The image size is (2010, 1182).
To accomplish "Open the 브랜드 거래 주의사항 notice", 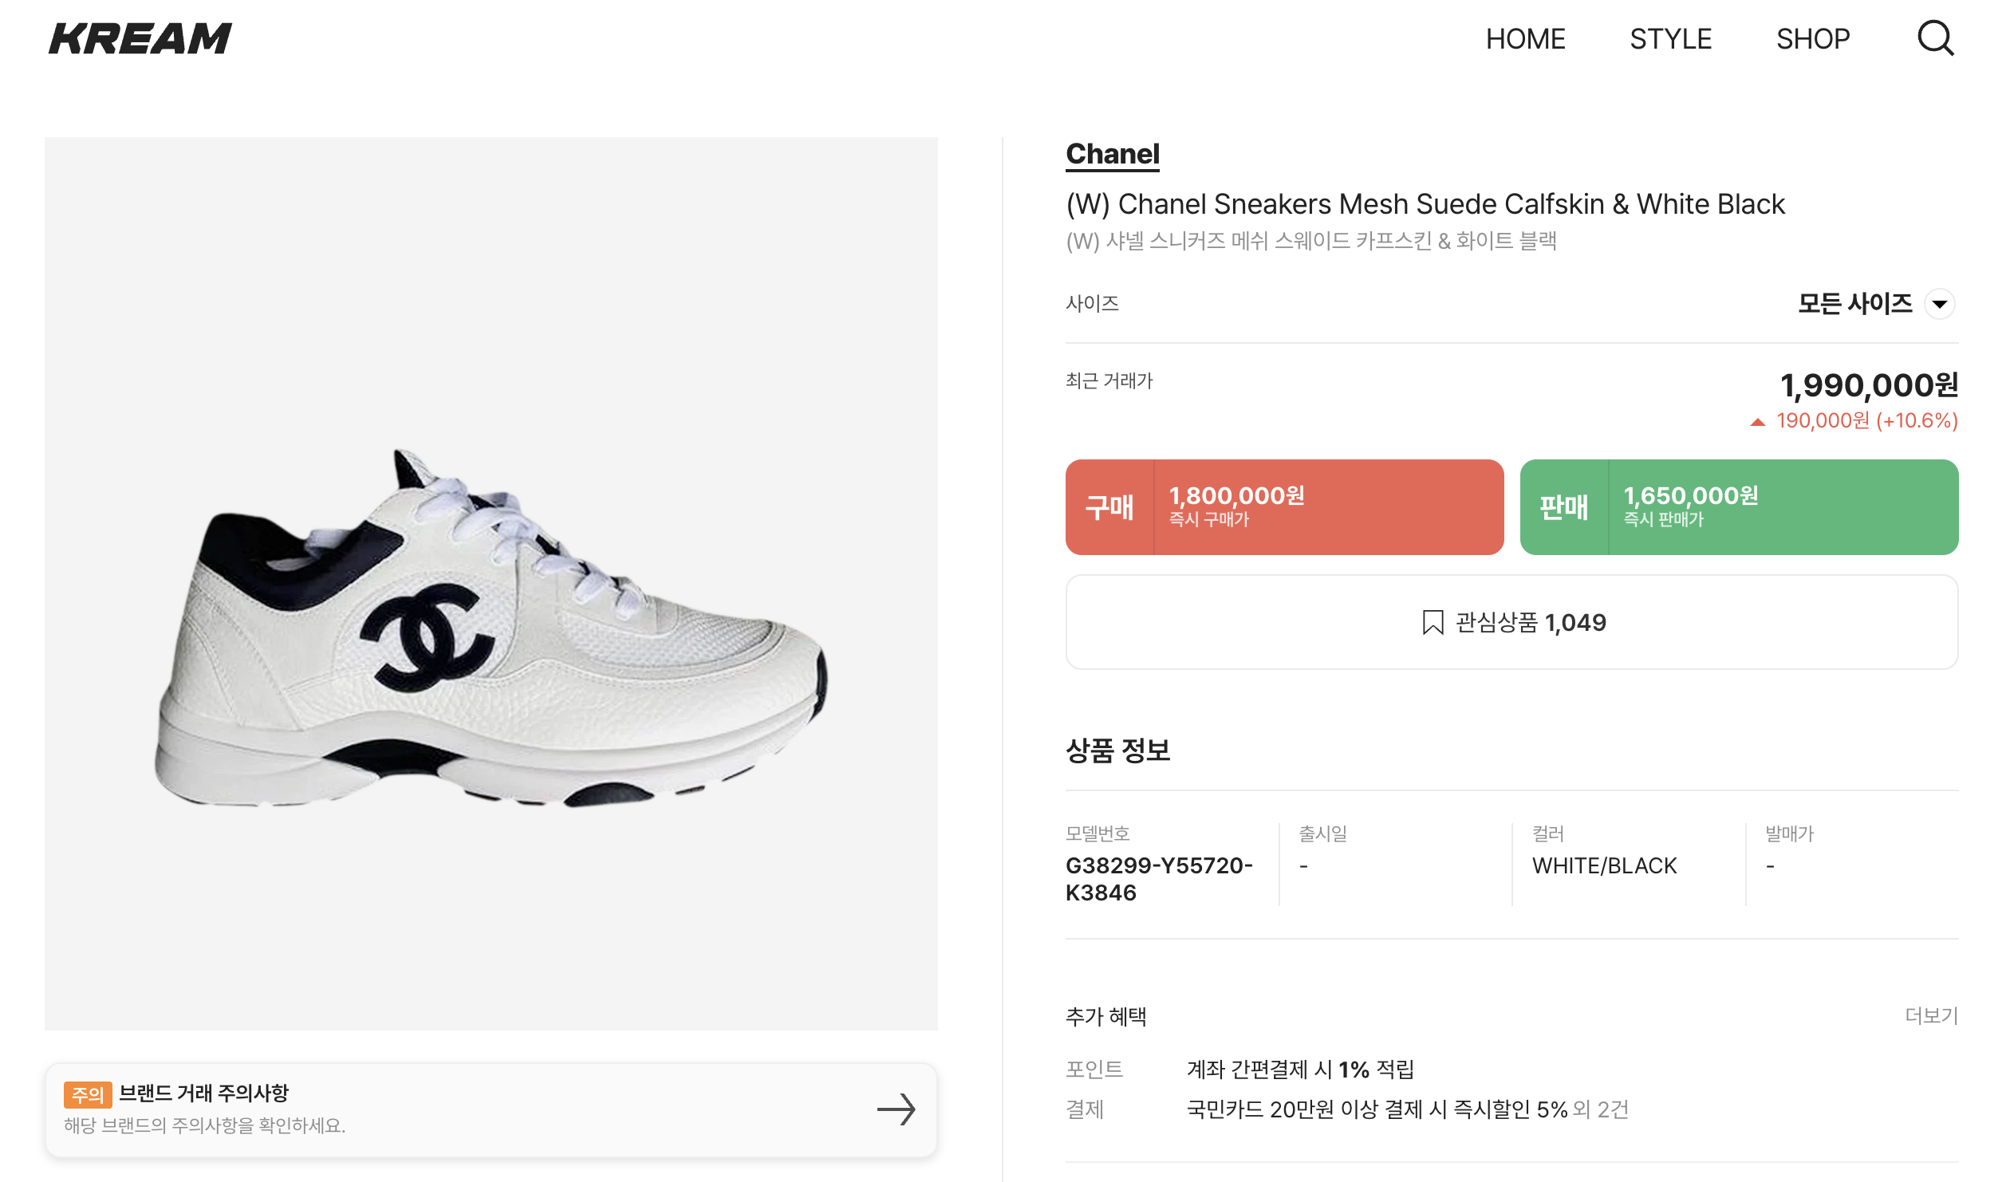I will coord(204,1093).
